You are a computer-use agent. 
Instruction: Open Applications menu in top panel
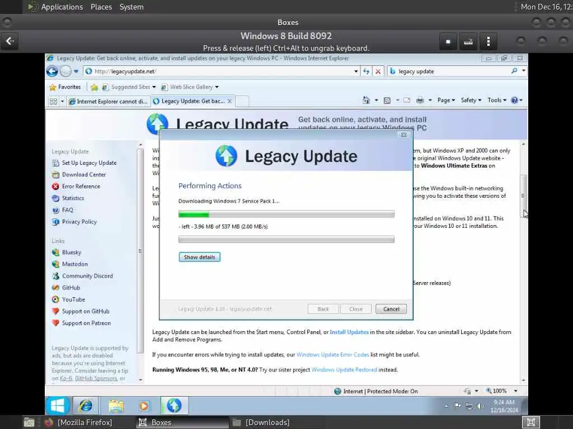pyautogui.click(x=62, y=7)
